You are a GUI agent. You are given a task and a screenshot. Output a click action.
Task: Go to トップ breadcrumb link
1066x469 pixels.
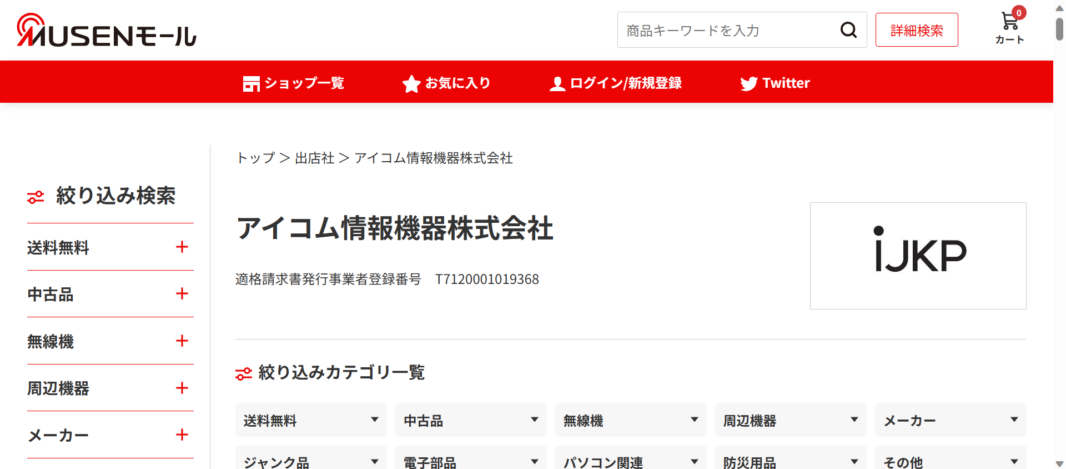tap(255, 158)
